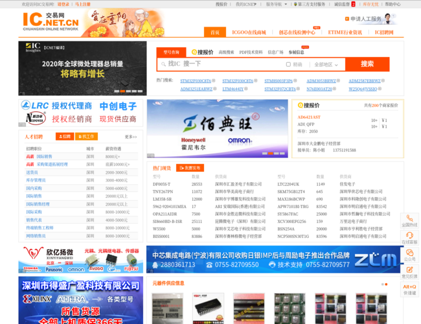The image size is (421, 324).
Task: Click the plus icon beside ADM3251EARWZ
Action: [x=215, y=89]
